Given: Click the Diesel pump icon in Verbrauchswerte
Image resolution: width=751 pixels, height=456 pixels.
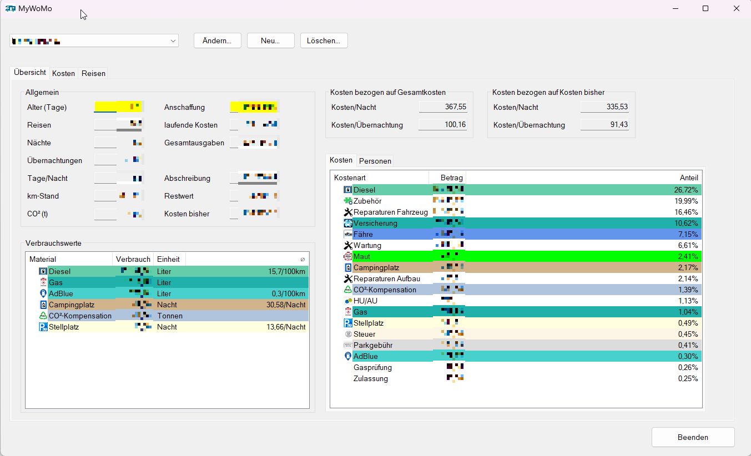Looking at the screenshot, I should pyautogui.click(x=43, y=271).
